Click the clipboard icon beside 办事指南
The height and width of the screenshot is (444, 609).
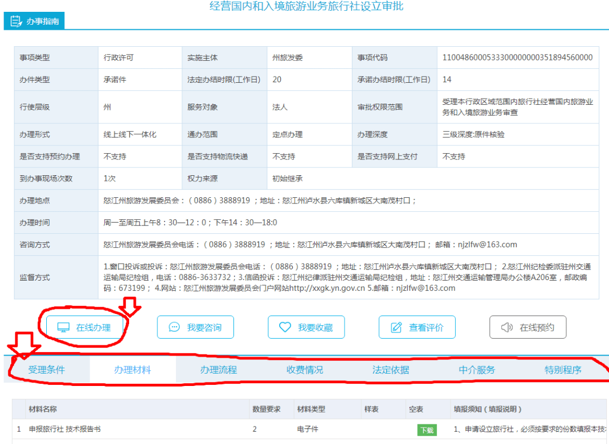[x=16, y=21]
